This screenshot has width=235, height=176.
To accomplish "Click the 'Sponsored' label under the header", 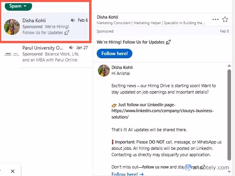I will click(x=105, y=31).
